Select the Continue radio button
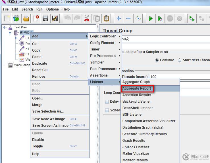The height and width of the screenshot is (163, 210). 157,60
